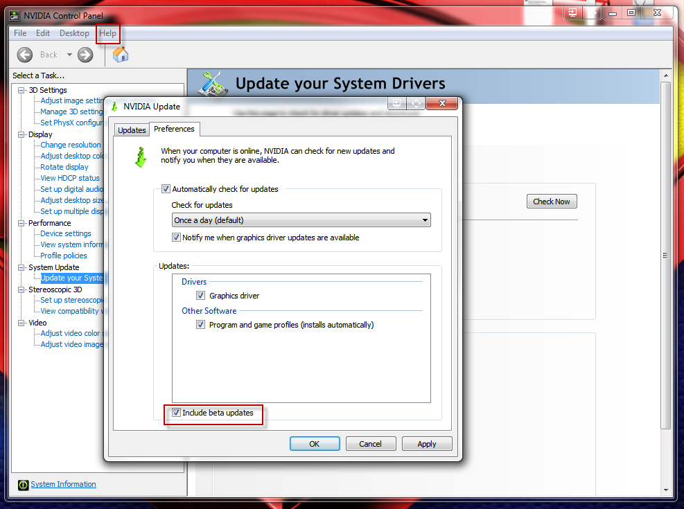Toggle Notify me when graphics driver updates checkbox
The height and width of the screenshot is (509, 684).
click(x=176, y=238)
